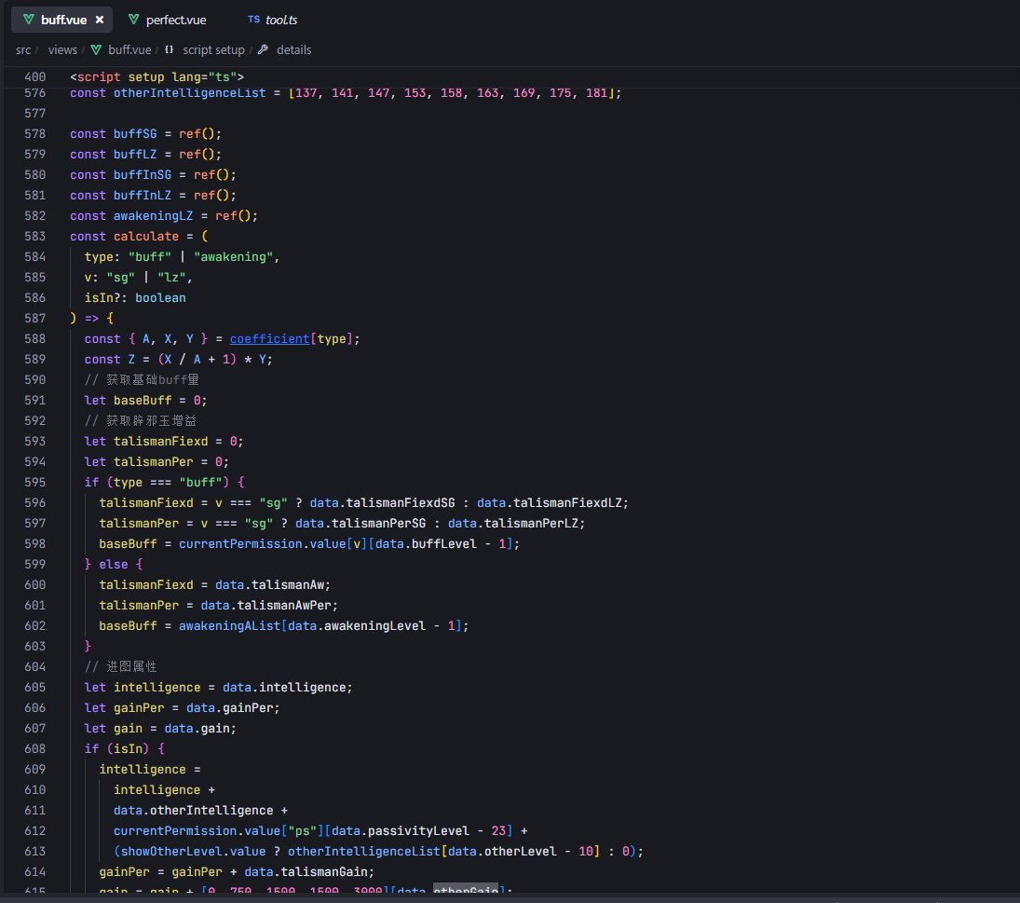Click the 'else' keyword on line 599
The image size is (1020, 903).
[114, 564]
